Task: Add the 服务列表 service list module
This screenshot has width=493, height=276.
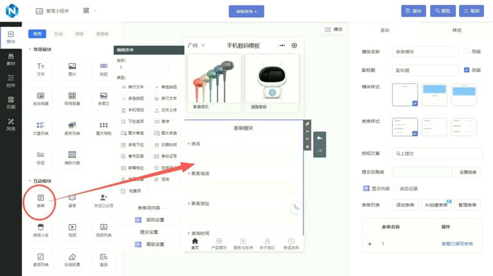Action: (72, 129)
